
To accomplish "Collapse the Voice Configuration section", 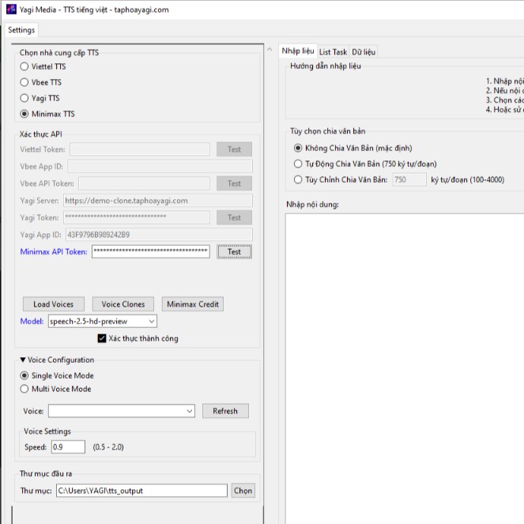I will point(23,360).
